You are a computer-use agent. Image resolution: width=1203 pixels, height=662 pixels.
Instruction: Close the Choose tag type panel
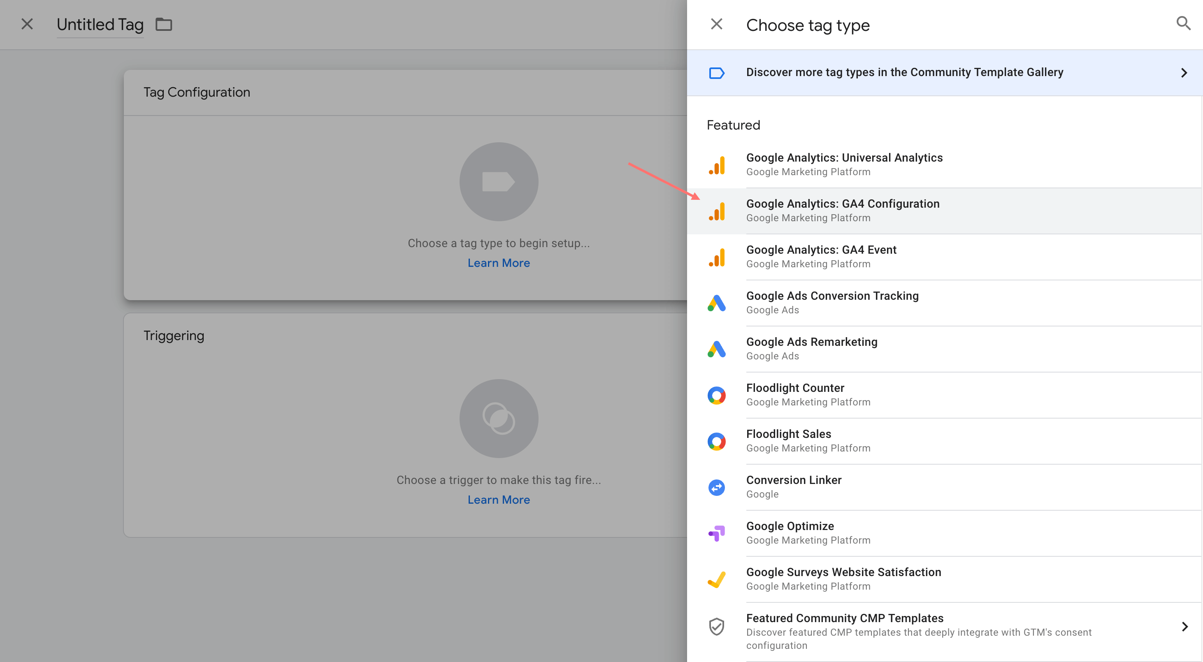716,24
